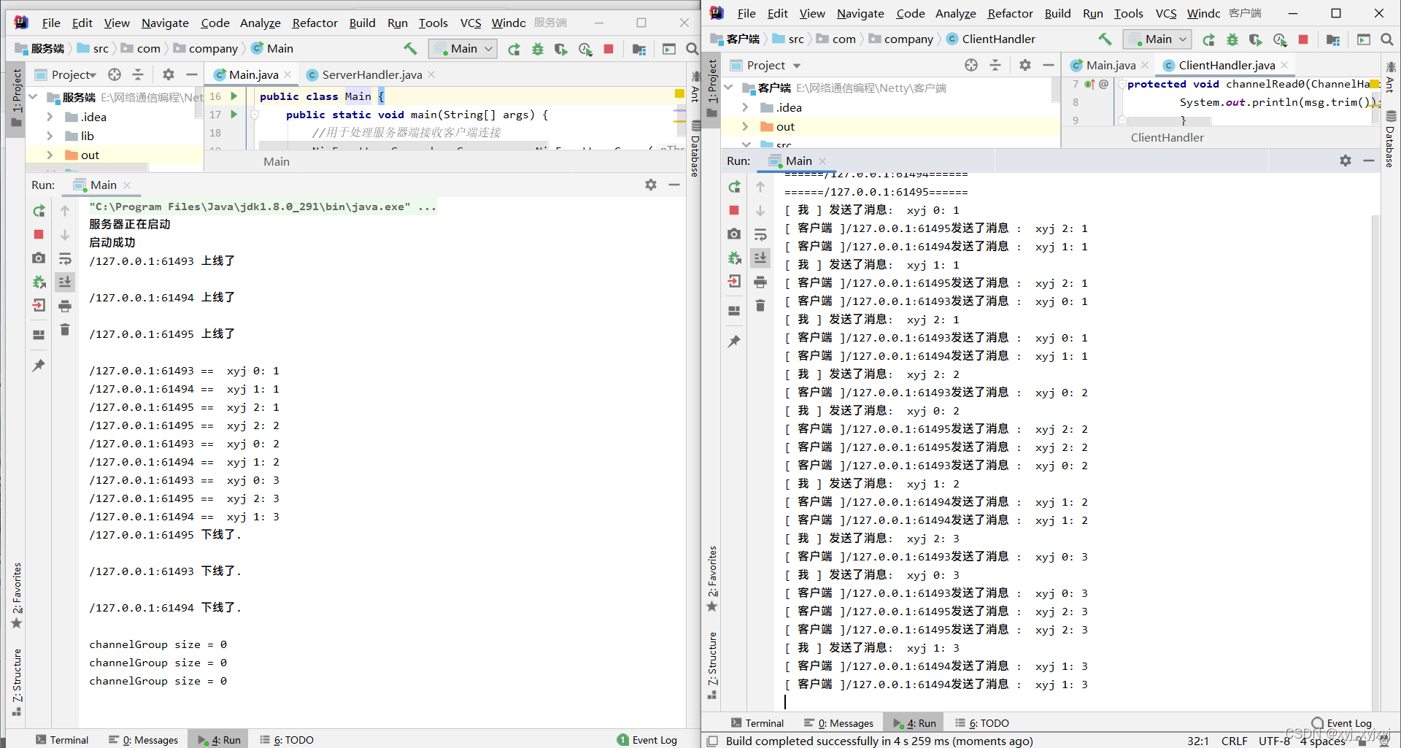Open Project view dropdown in server window
Screen dimensions: 1401x748
66,74
